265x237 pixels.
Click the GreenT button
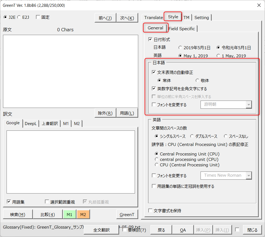coord(127,214)
